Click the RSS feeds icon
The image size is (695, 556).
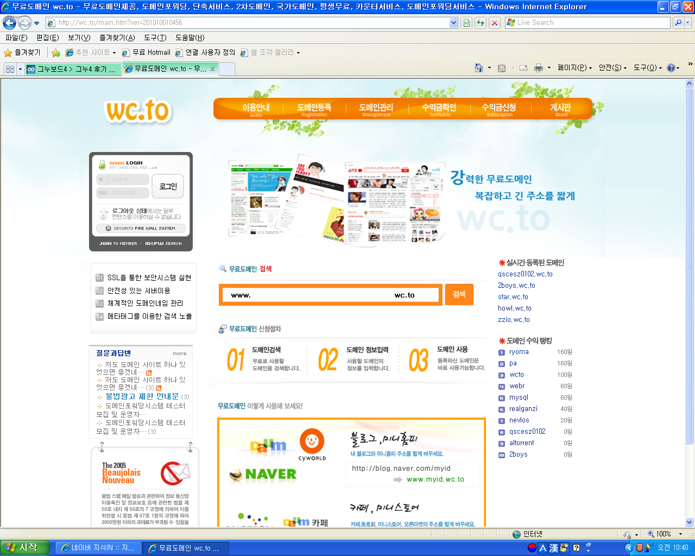pyautogui.click(x=502, y=68)
